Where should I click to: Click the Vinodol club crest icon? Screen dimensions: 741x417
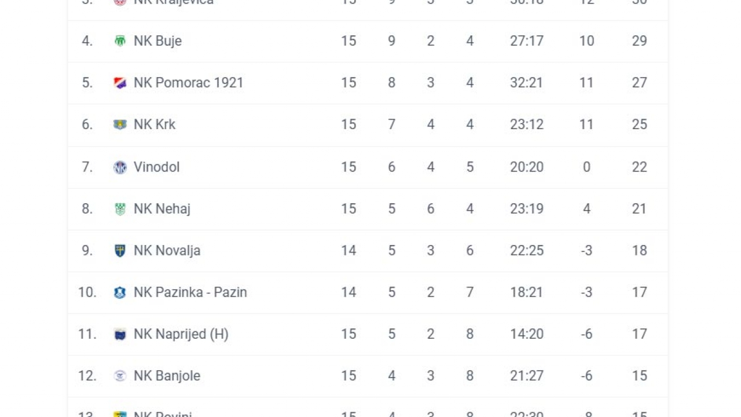pyautogui.click(x=120, y=167)
